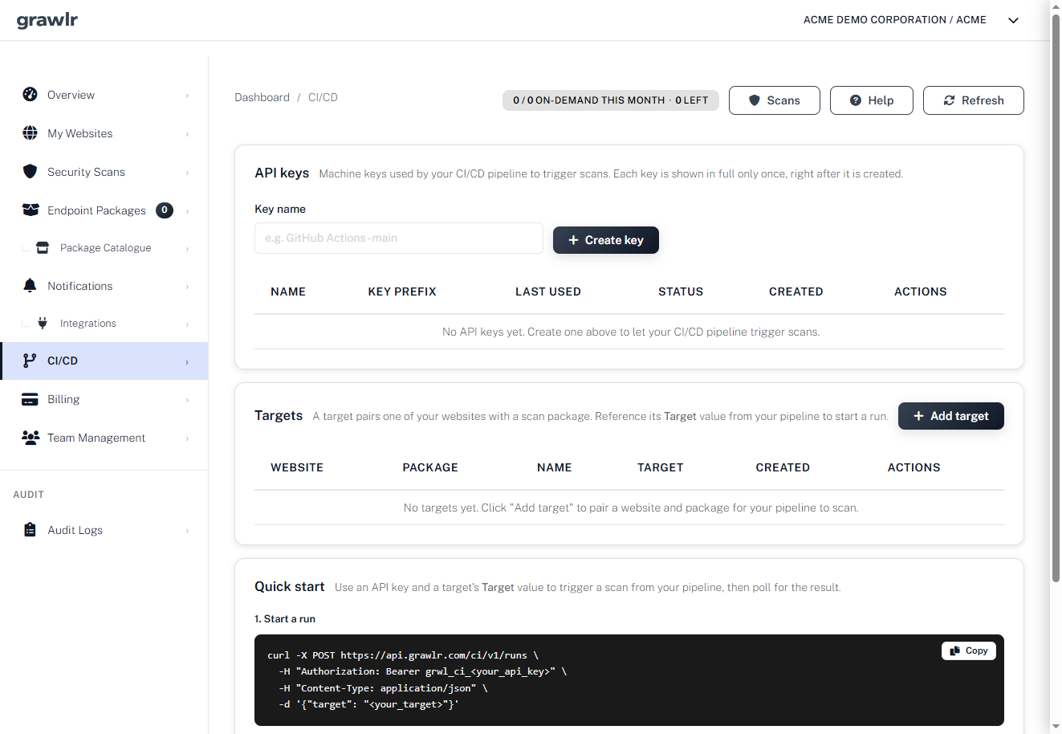
Task: Click the Scans button
Action: tap(775, 100)
